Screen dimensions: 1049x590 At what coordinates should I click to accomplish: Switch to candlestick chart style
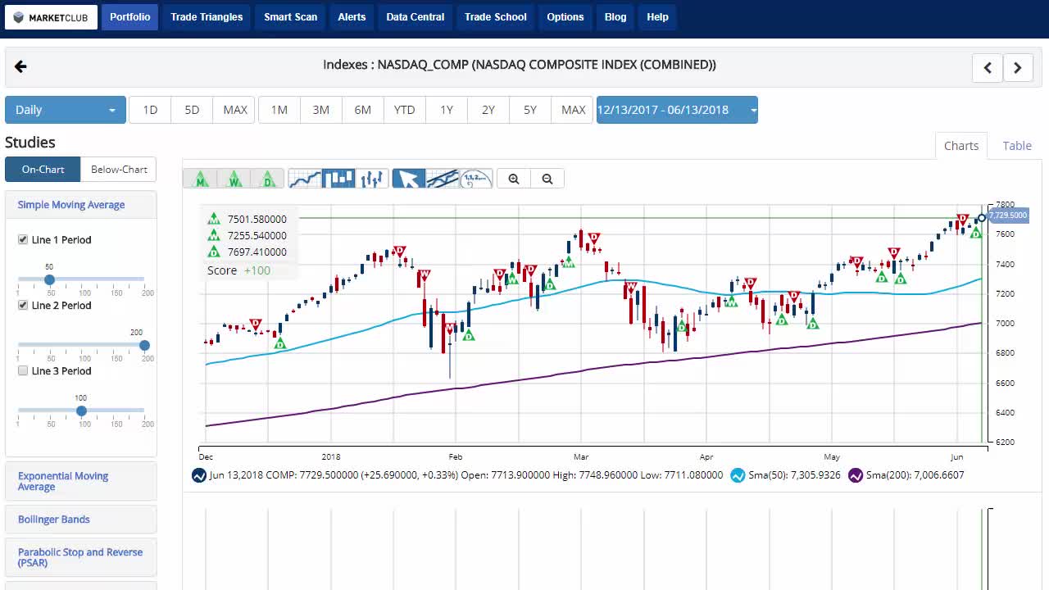[x=338, y=179]
